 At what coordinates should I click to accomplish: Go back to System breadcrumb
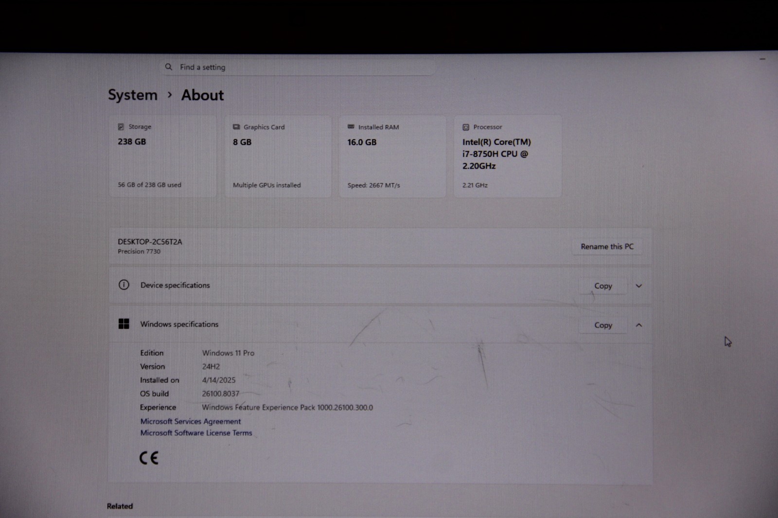(133, 95)
